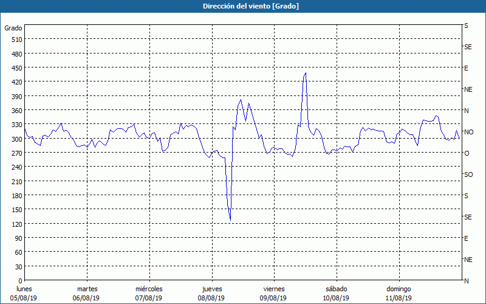The image size is (486, 304).
Task: Select the 'jueves' day label
Action: click(212, 289)
